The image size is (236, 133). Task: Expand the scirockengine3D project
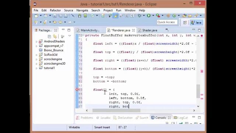[37, 64]
